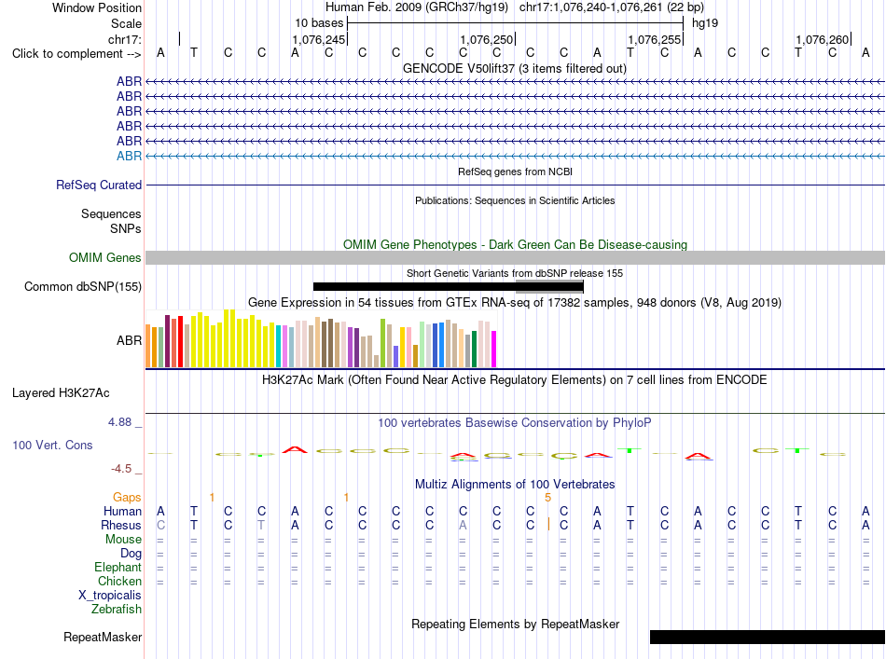Screen dimensions: 886x659
Task: Click the 'Click to complement -->' base label
Action: coord(76,54)
